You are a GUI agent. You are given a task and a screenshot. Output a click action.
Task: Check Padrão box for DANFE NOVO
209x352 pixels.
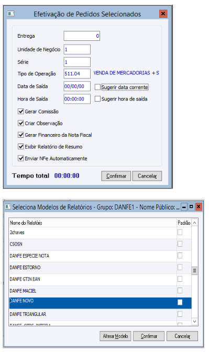(x=180, y=302)
